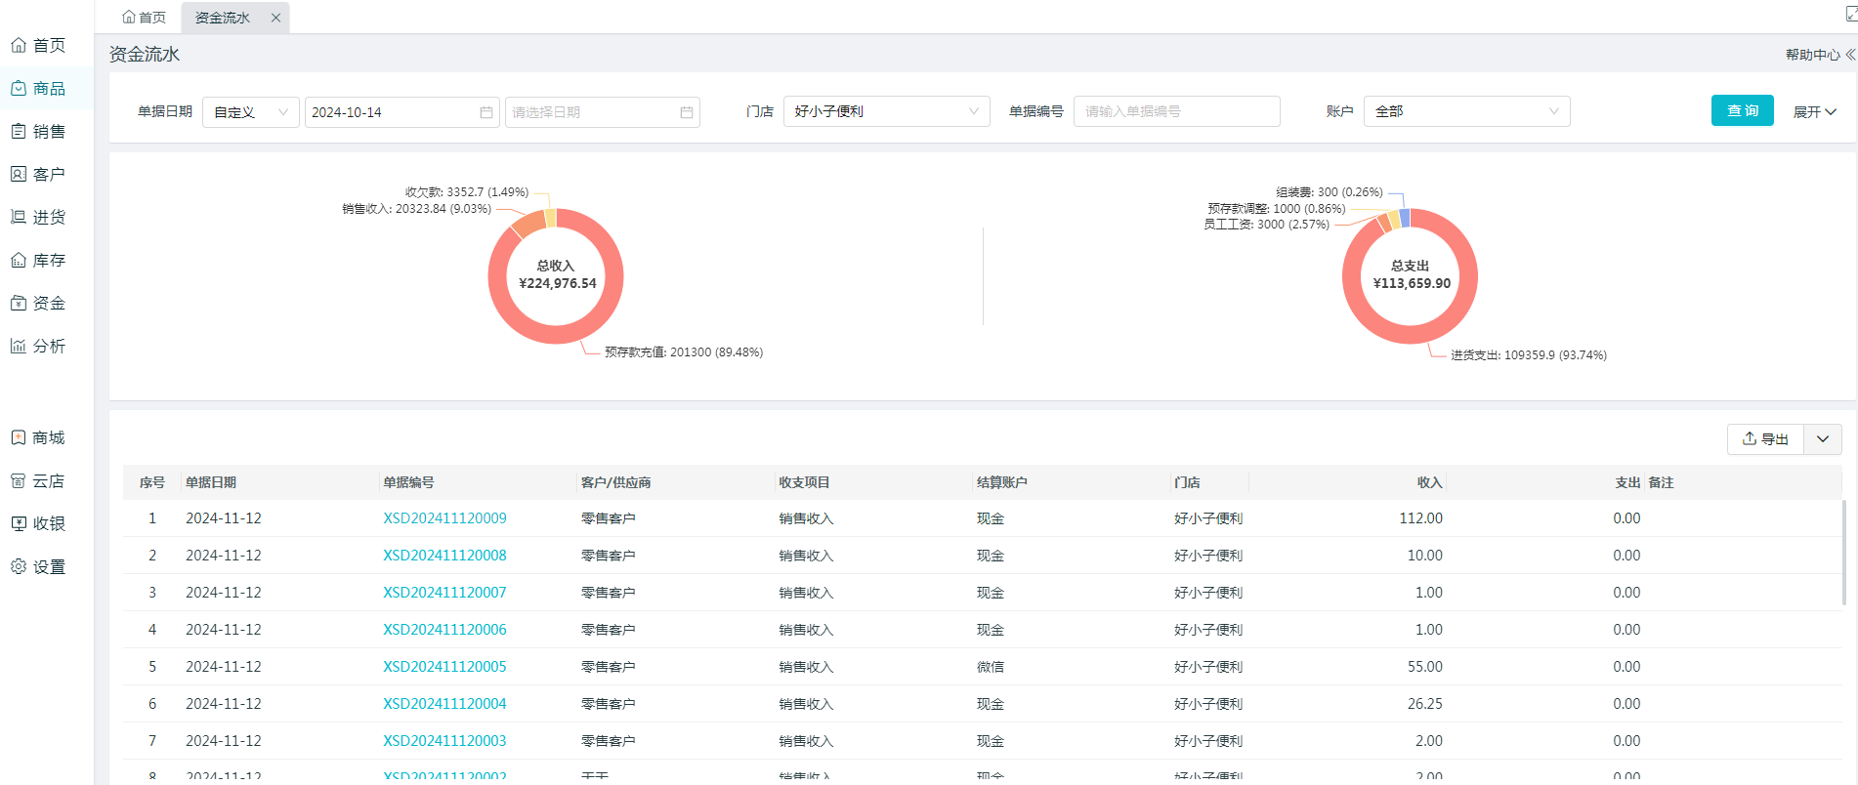Open document XSD202411120007
The width and height of the screenshot is (1858, 785).
444,593
